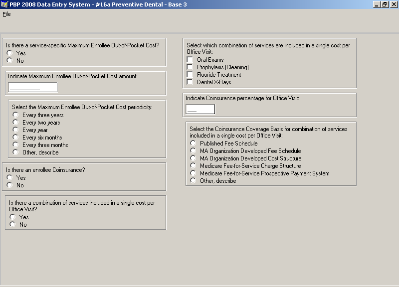Choose Every six months periodicity

15,138
